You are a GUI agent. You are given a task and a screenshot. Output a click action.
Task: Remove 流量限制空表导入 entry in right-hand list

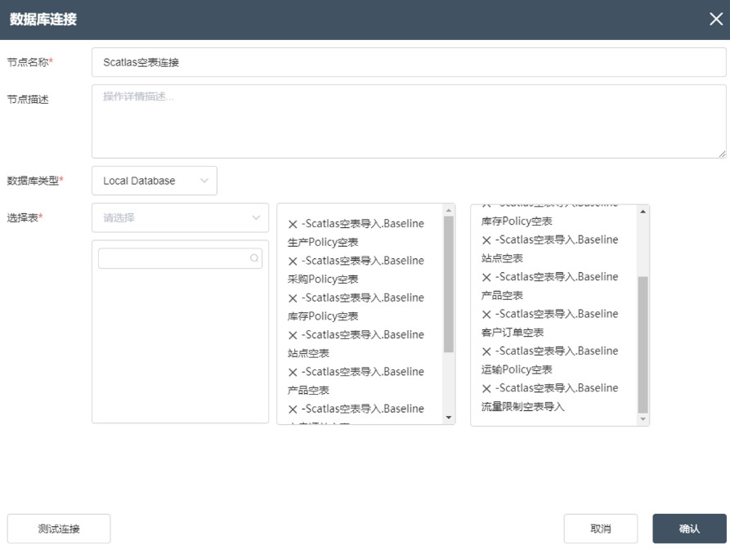tap(486, 388)
